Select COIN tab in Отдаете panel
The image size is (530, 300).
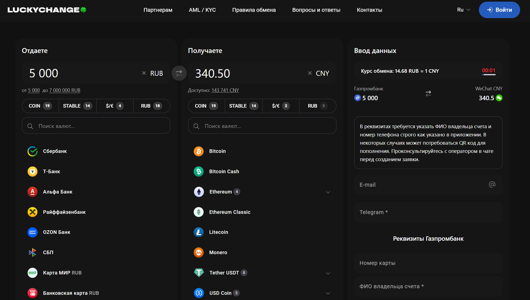40,106
